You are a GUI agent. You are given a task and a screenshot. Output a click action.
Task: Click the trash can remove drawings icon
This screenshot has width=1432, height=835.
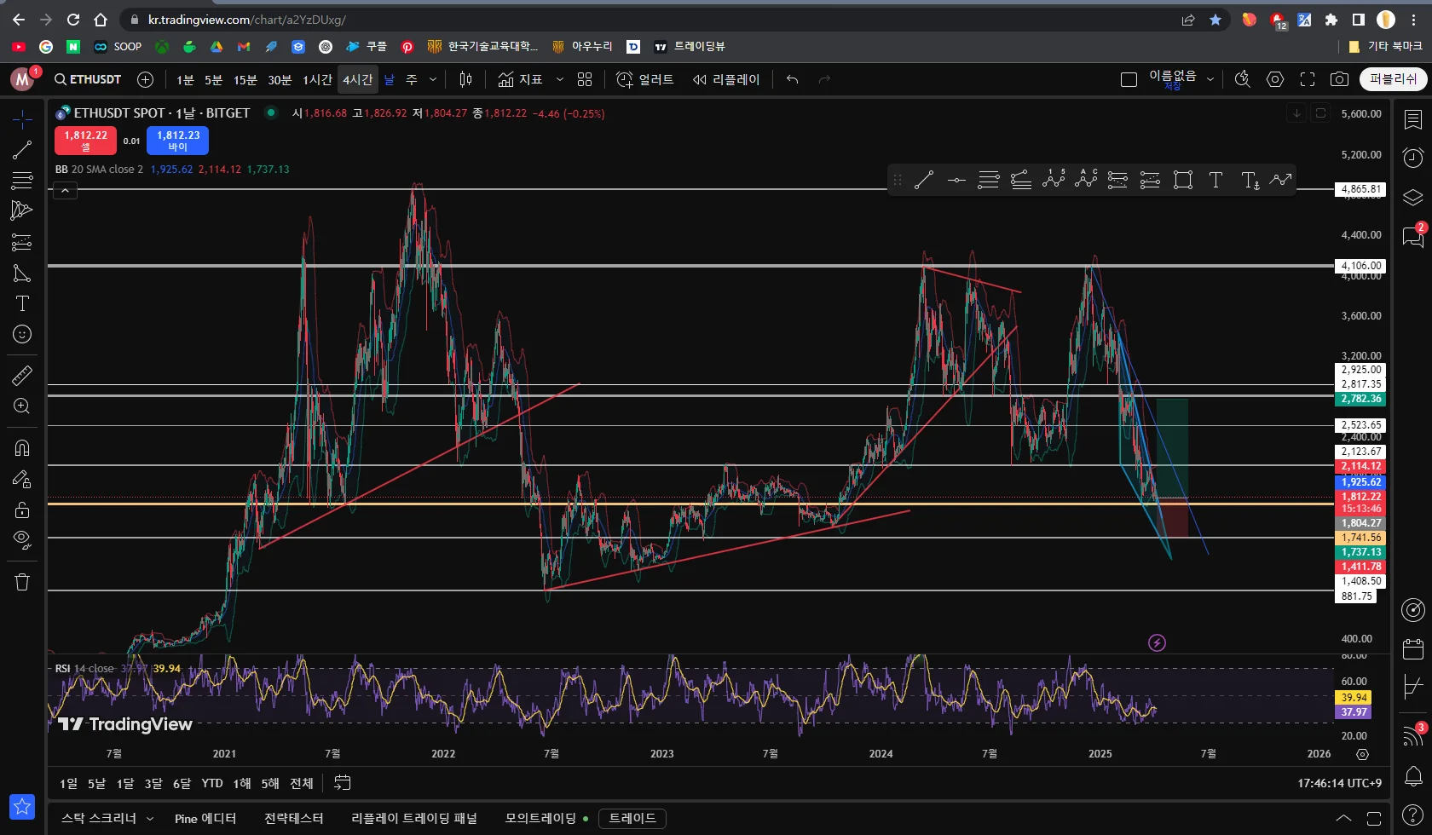click(22, 582)
